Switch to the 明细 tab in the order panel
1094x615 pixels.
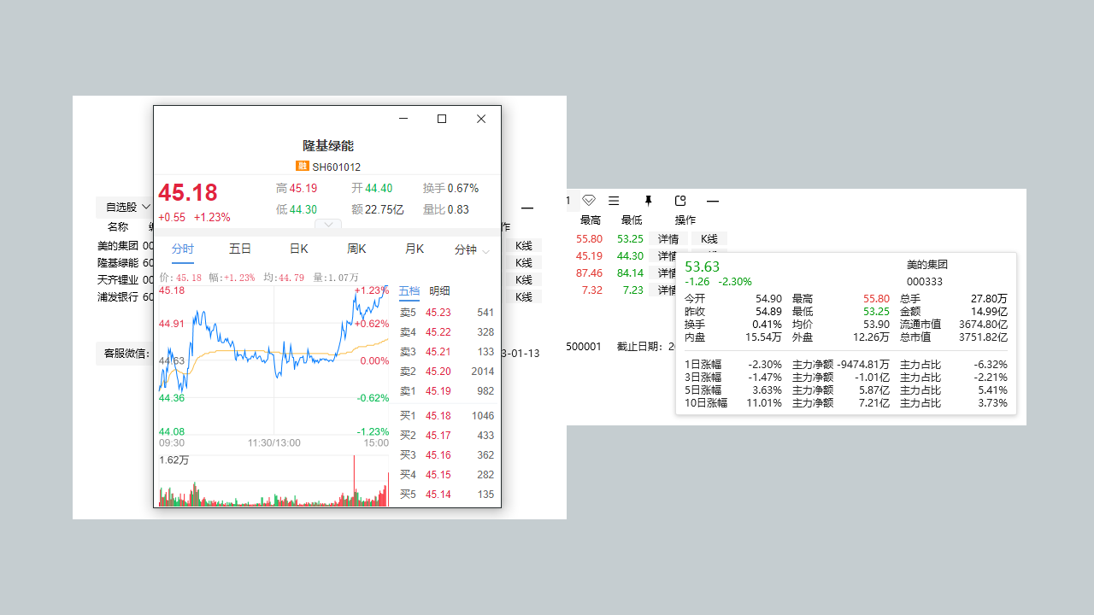tap(439, 290)
